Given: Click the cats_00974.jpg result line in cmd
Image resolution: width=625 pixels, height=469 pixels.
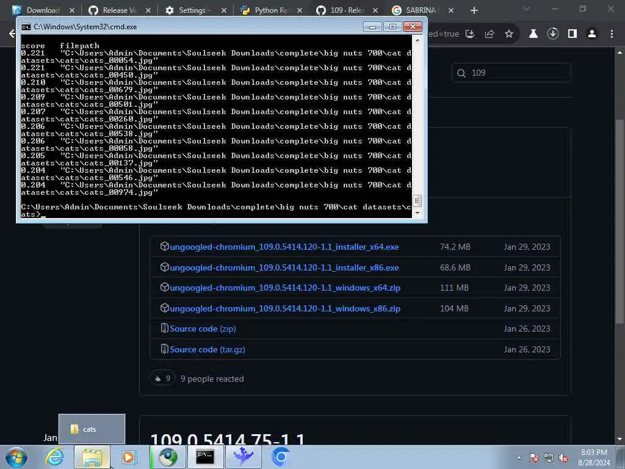Looking at the screenshot, I should point(216,189).
